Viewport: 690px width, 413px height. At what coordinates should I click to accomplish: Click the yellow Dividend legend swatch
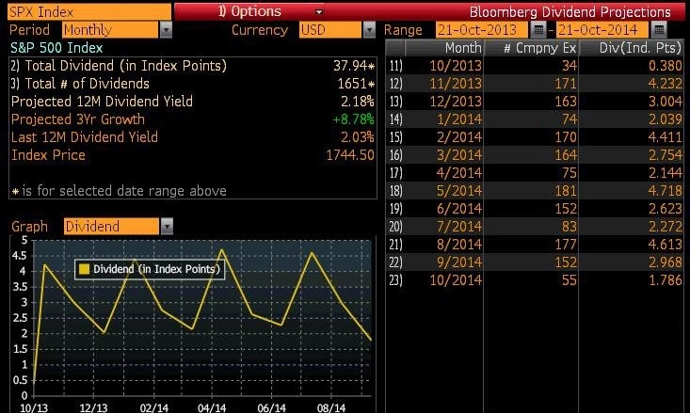click(x=84, y=269)
